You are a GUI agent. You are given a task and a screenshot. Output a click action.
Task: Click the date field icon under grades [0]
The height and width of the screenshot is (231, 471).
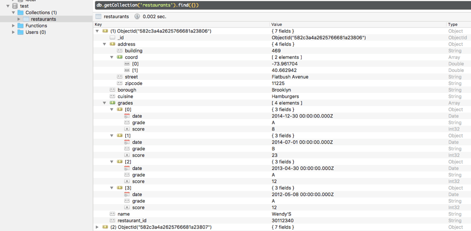[x=127, y=116]
